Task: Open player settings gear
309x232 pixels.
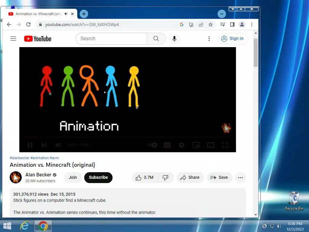Action: 181,145
